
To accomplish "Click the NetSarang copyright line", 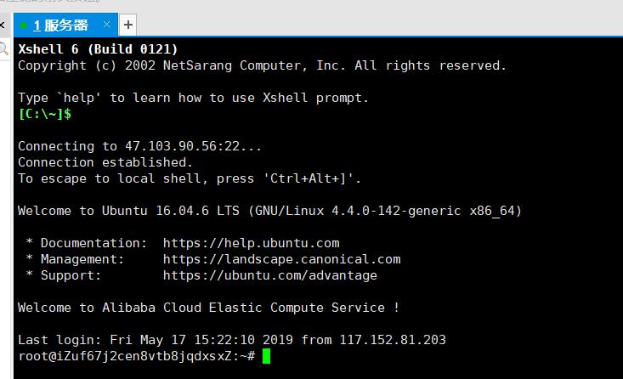I will [262, 65].
